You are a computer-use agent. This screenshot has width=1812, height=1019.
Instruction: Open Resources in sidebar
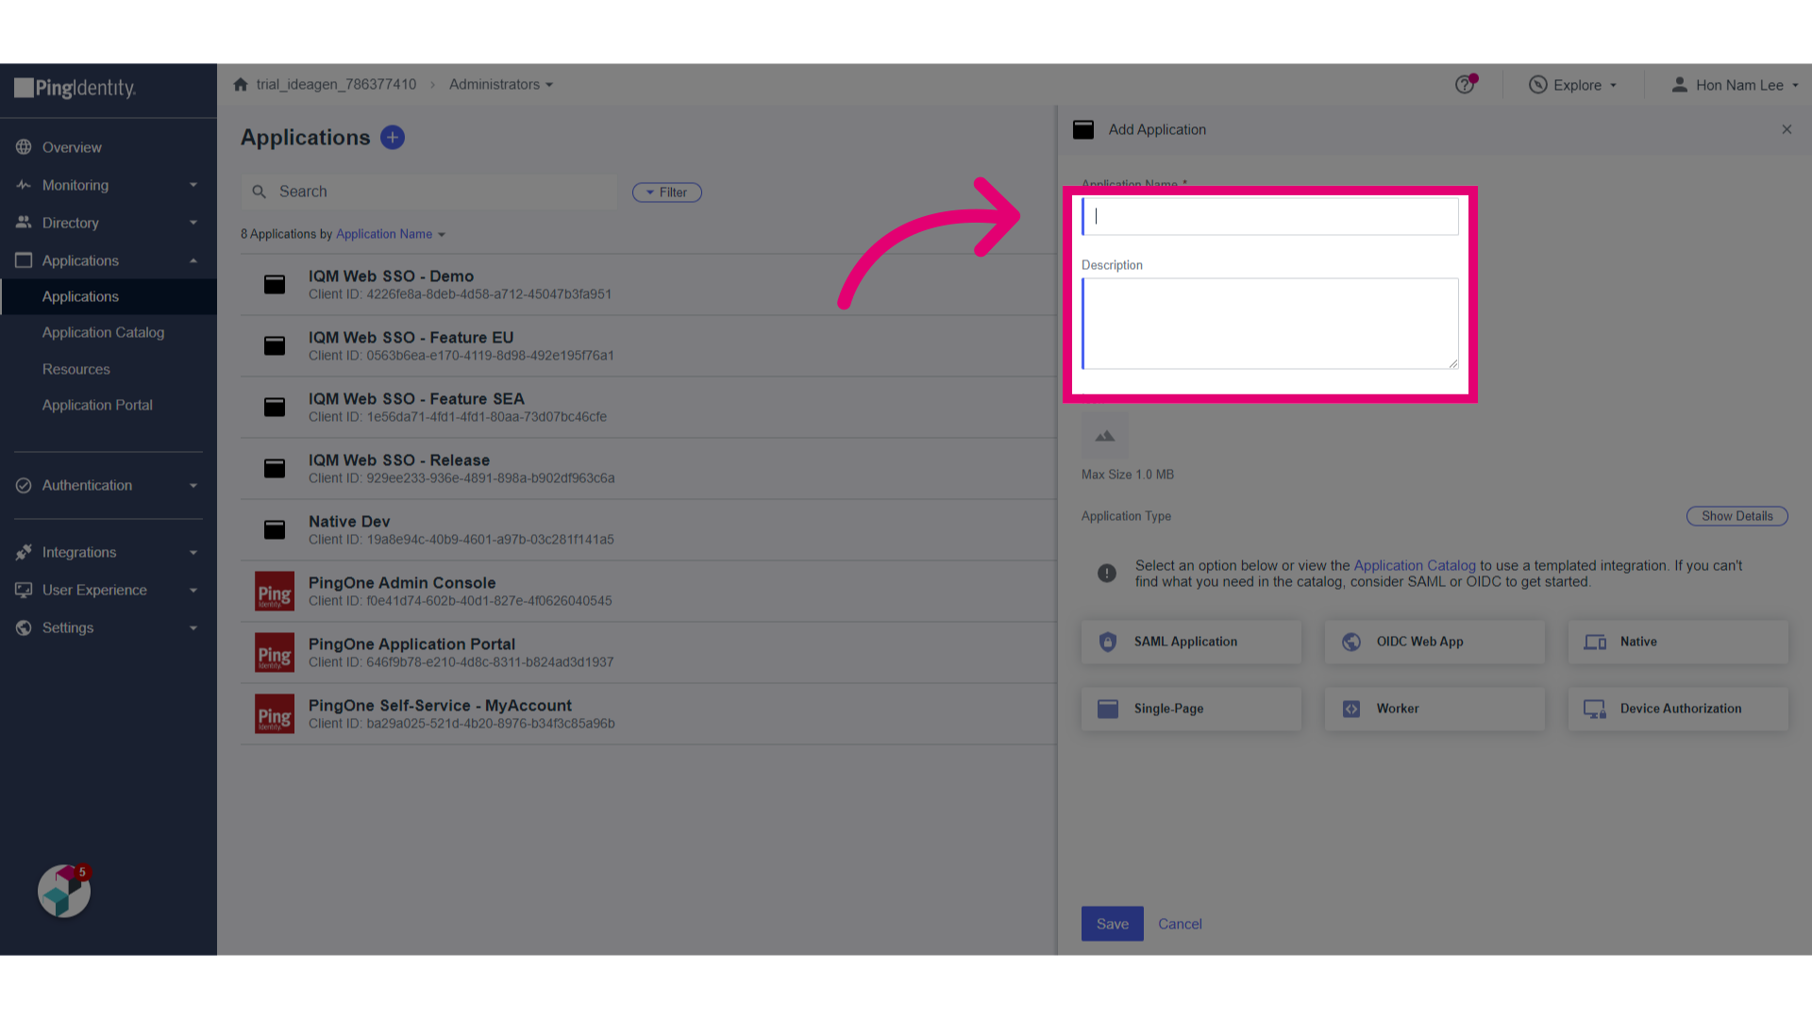pos(76,369)
